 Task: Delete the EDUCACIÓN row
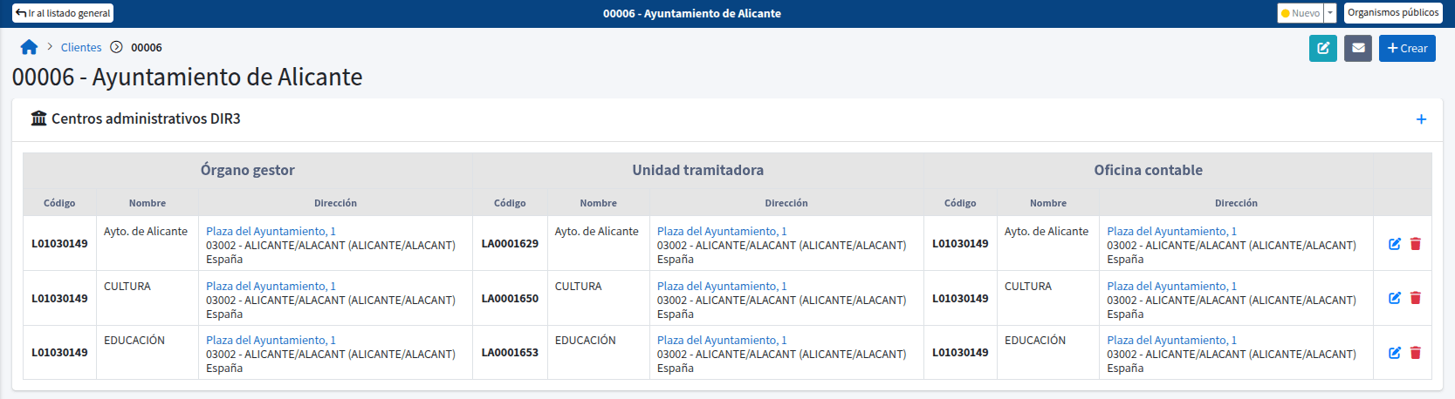coord(1416,353)
